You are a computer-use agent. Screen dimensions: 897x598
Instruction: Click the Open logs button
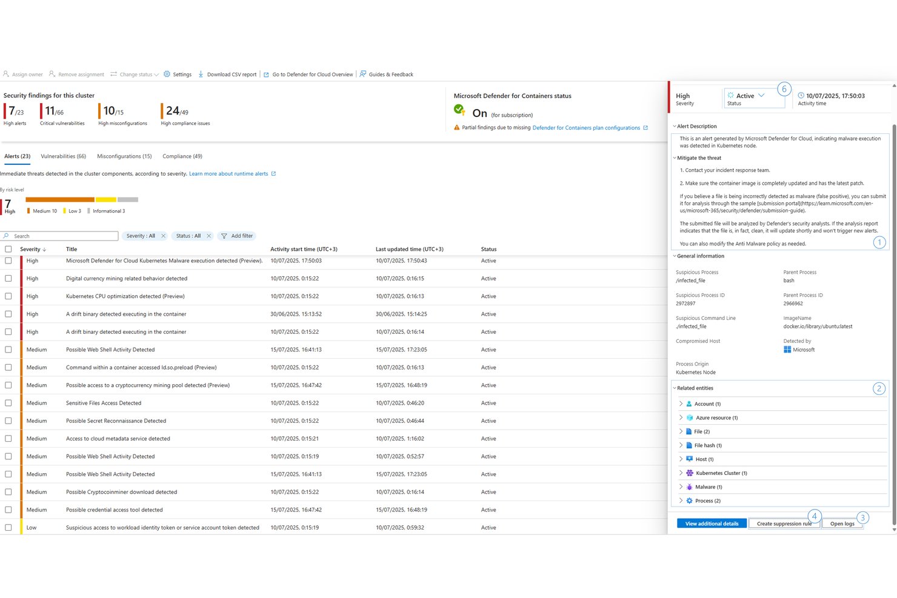(842, 523)
